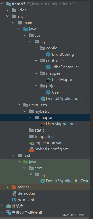The width and height of the screenshot is (93, 219).
Task: Collapse the resources folder
Action: click(x=19, y=105)
